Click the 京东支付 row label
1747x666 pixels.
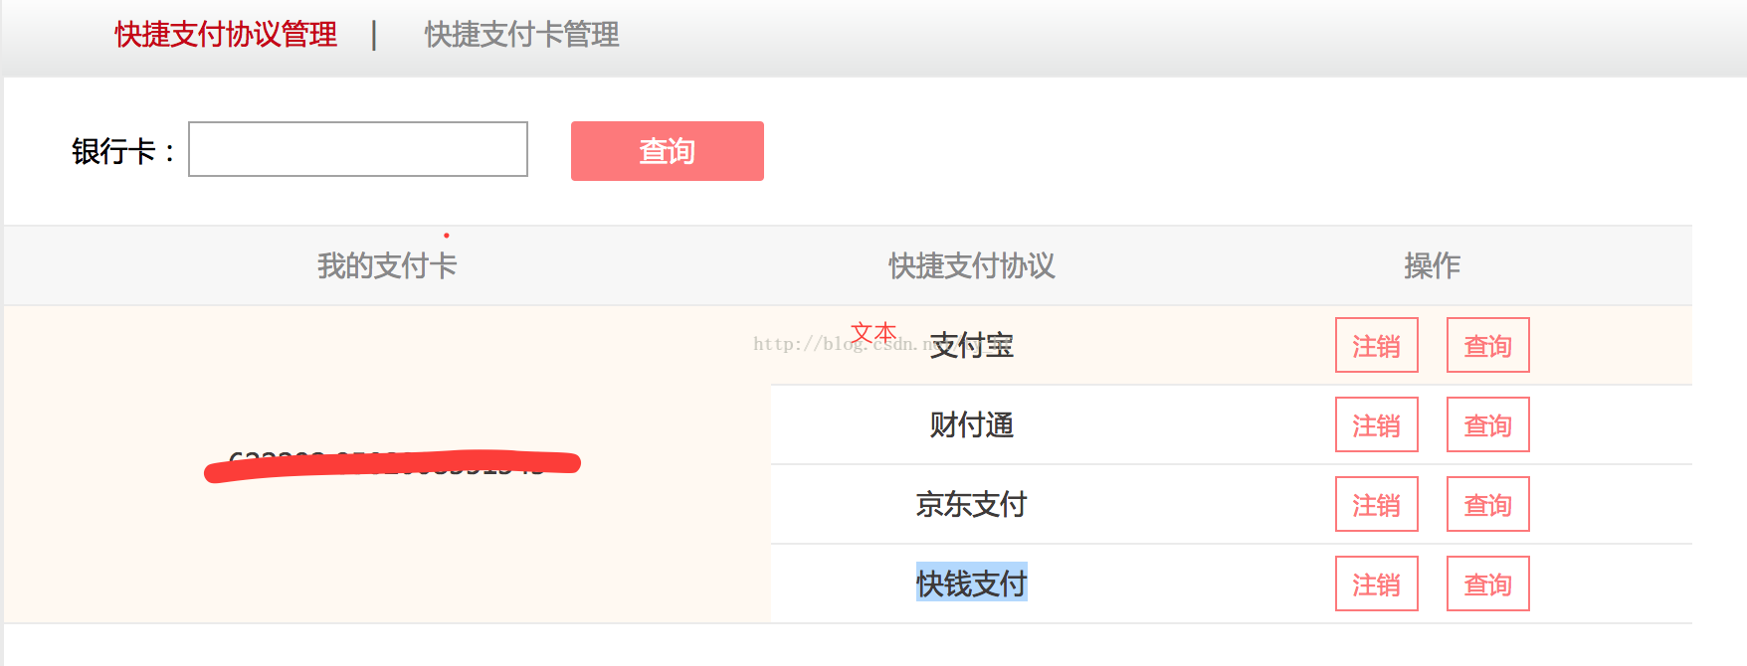[971, 504]
